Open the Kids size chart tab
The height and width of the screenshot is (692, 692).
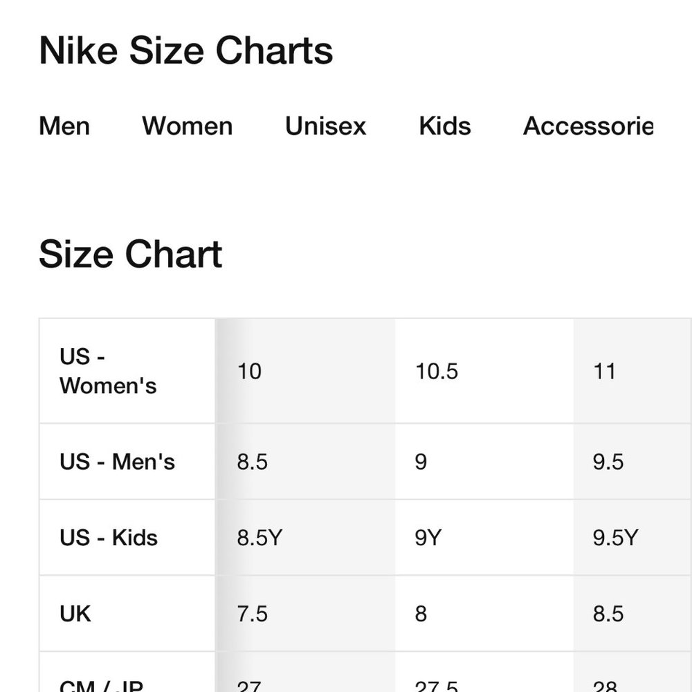(445, 126)
